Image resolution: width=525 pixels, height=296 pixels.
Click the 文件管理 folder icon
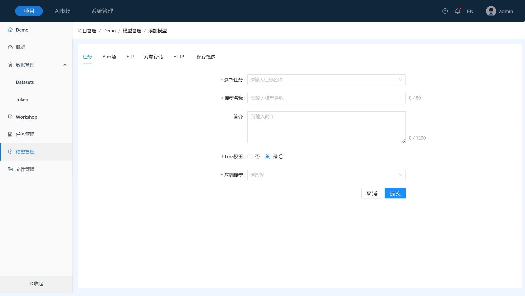pyautogui.click(x=10, y=169)
